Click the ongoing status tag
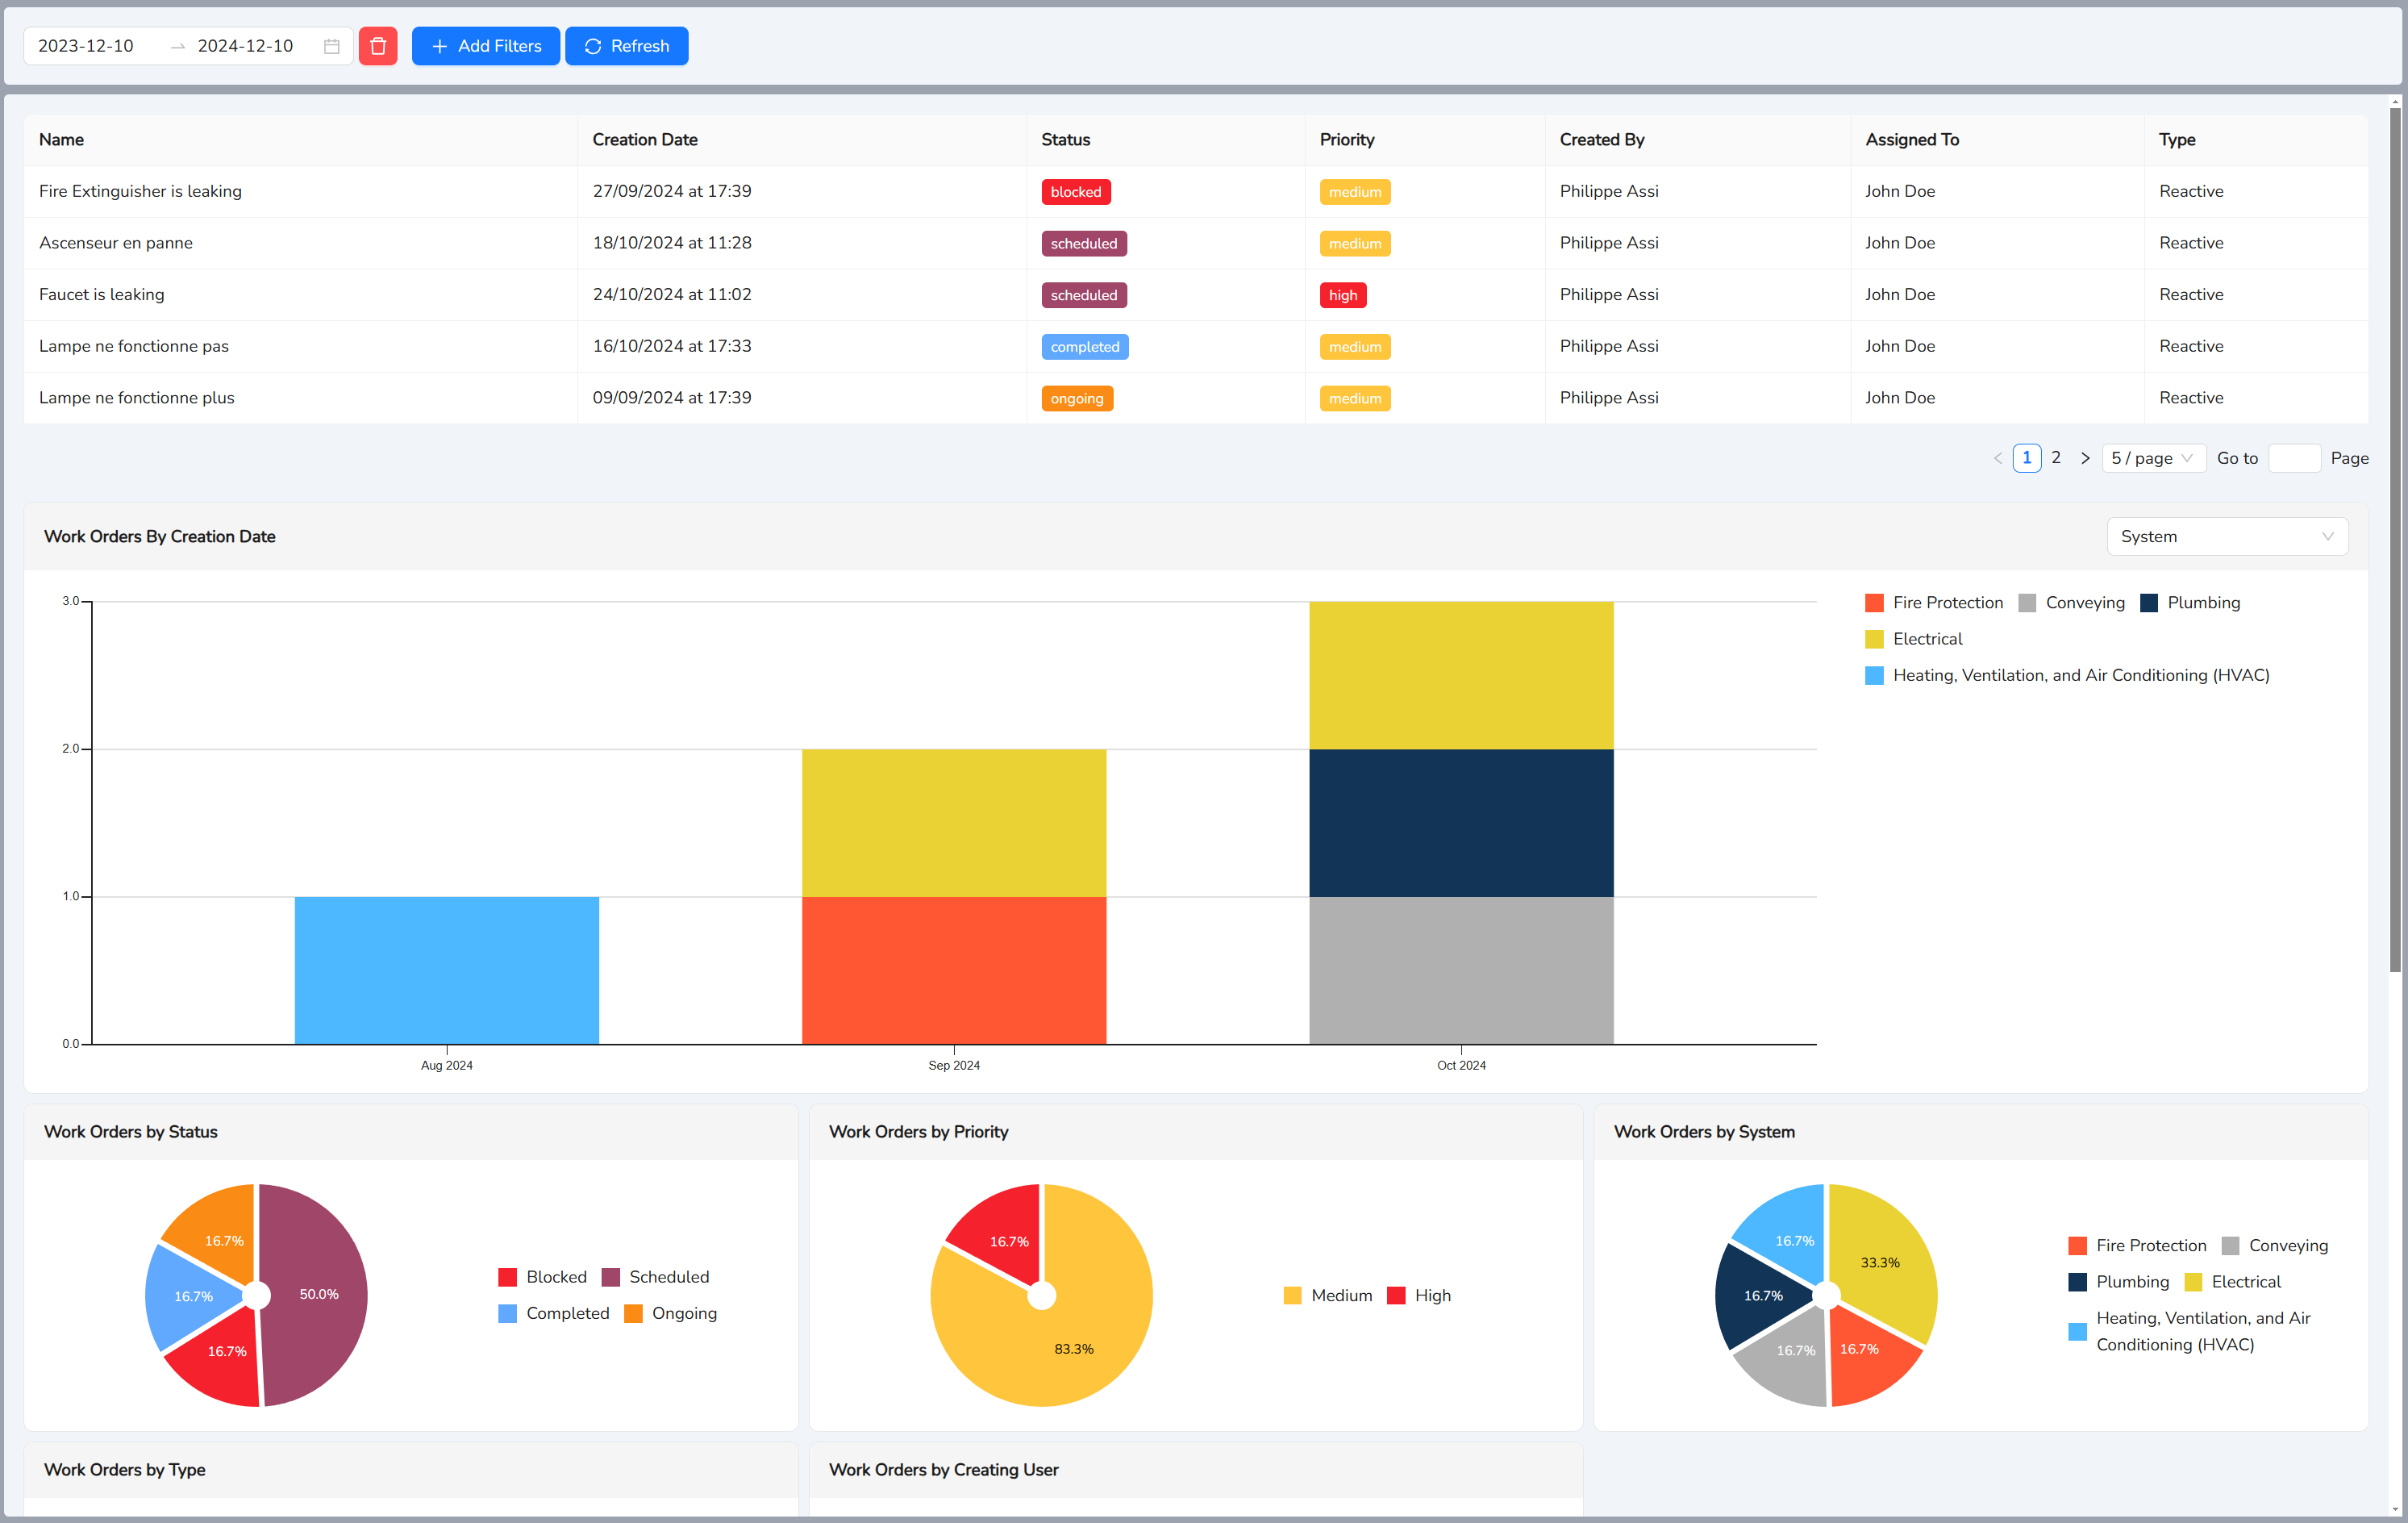The image size is (2408, 1523). coord(1077,398)
